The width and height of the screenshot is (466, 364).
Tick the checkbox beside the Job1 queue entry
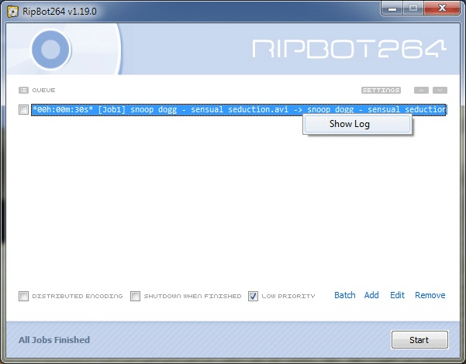tap(23, 109)
